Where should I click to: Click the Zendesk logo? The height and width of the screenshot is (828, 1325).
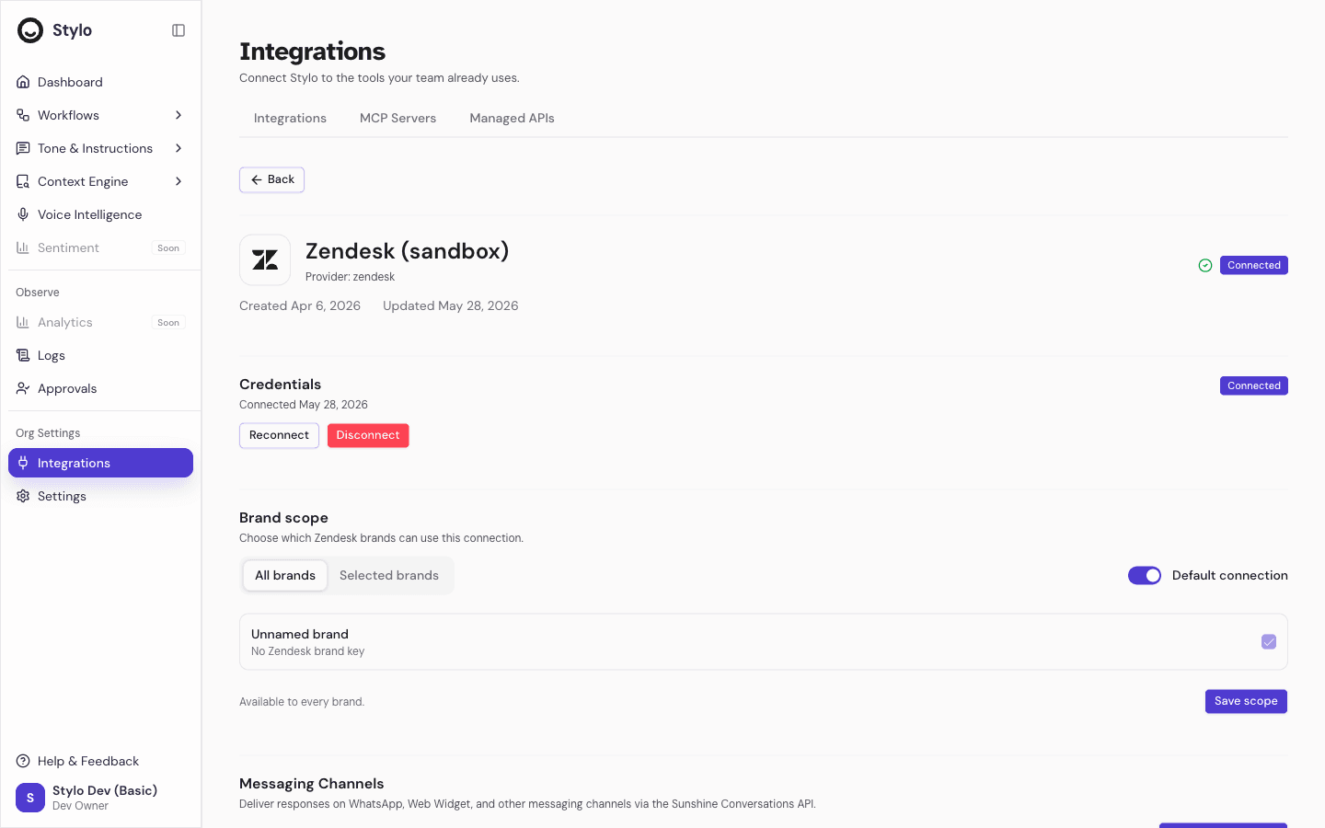265,260
